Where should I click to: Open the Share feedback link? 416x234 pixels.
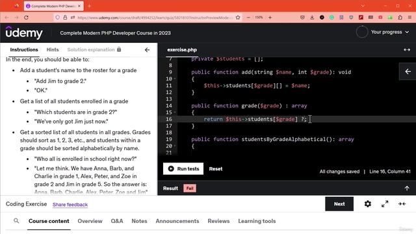70,205
